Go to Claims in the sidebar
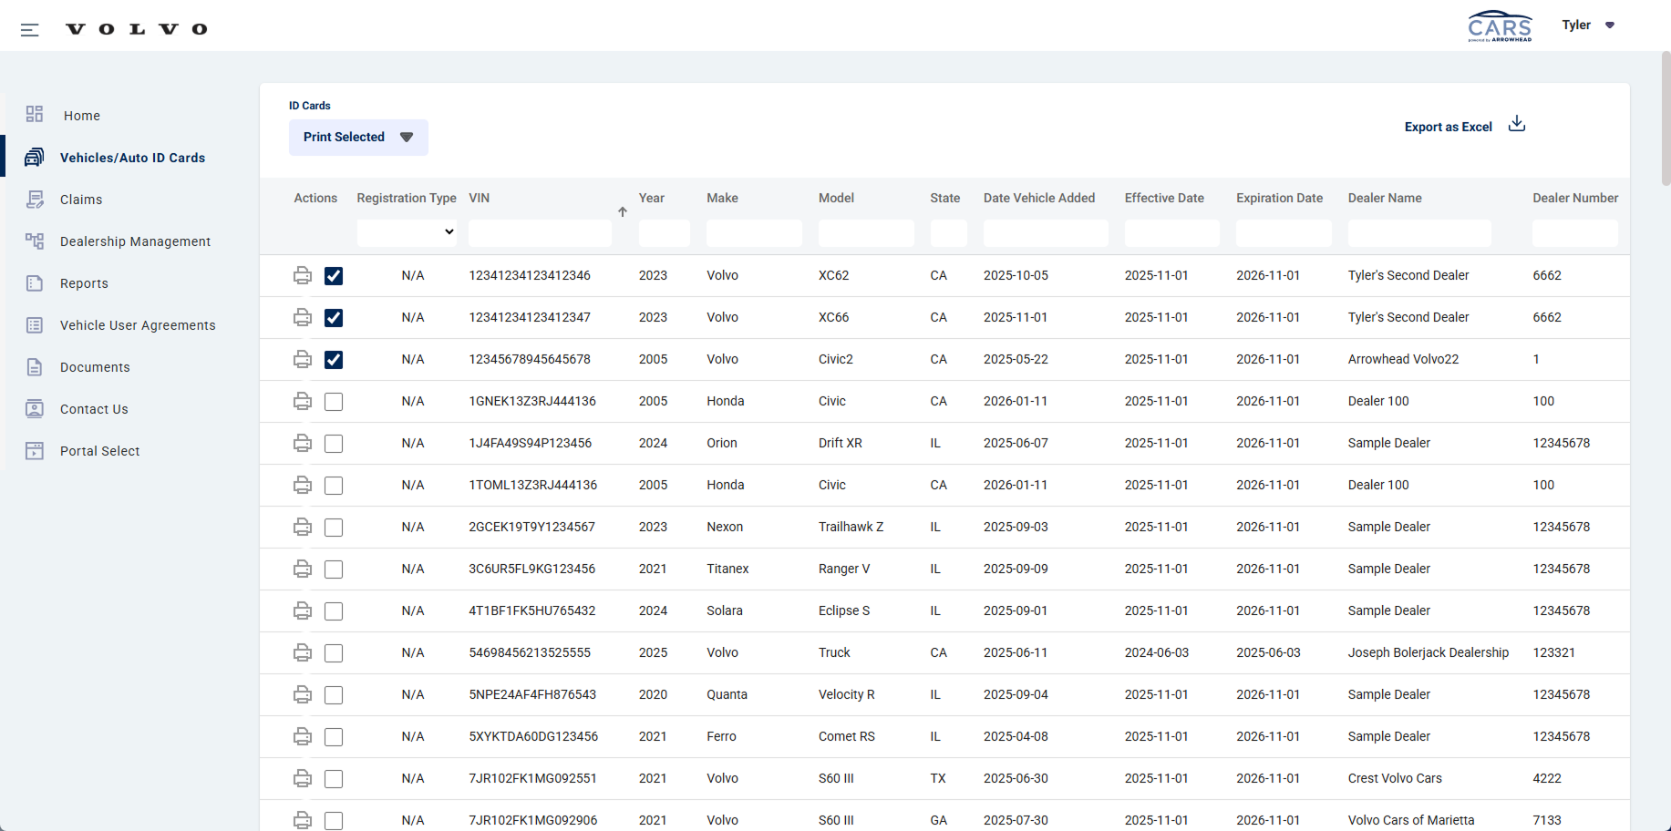1671x831 pixels. [81, 200]
